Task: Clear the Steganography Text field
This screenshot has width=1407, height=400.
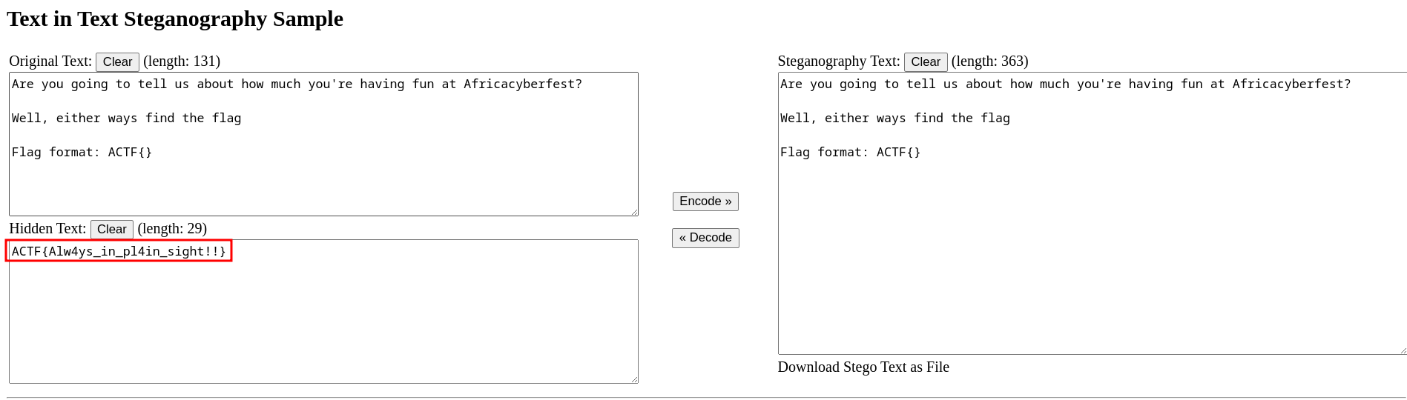Action: point(925,62)
